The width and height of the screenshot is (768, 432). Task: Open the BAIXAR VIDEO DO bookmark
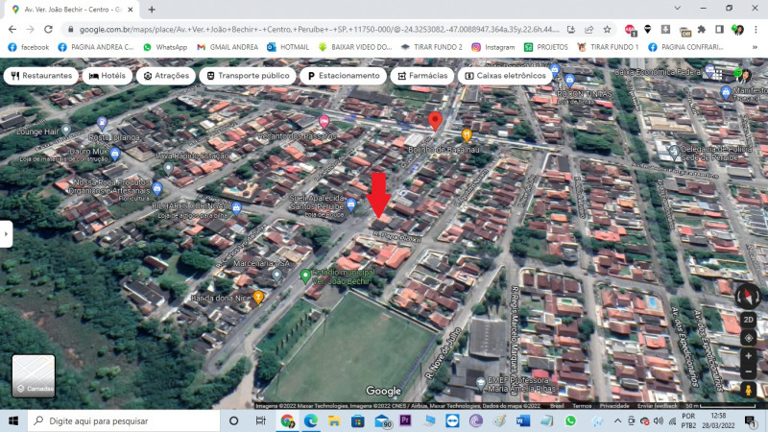(355, 47)
